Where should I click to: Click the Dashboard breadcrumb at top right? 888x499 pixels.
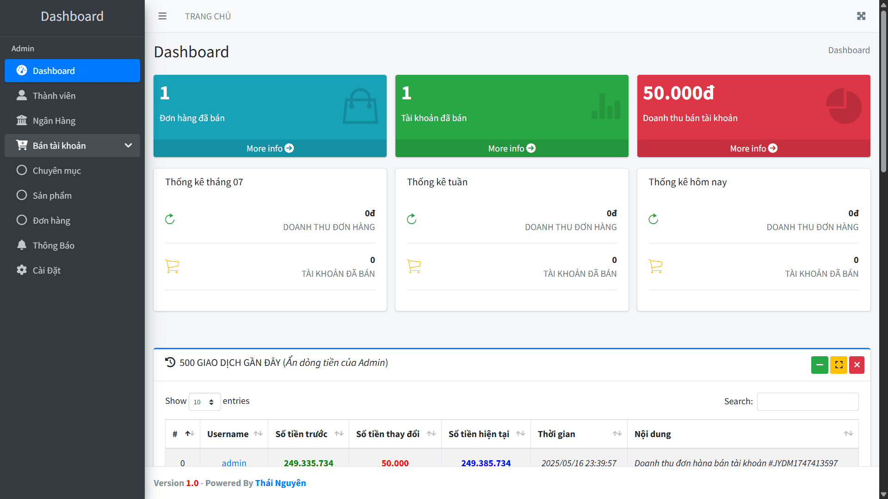tap(849, 50)
